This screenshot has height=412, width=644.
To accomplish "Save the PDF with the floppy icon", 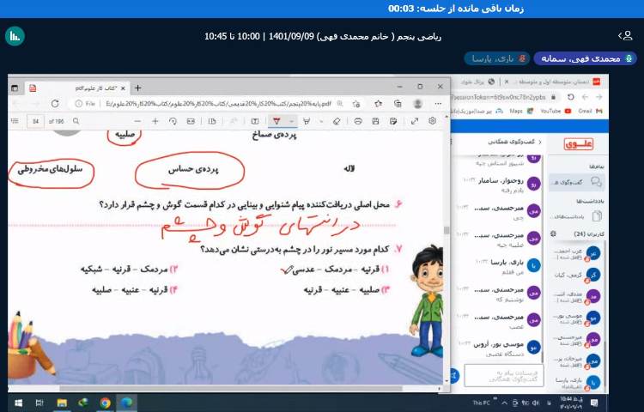I will pyautogui.click(x=375, y=121).
